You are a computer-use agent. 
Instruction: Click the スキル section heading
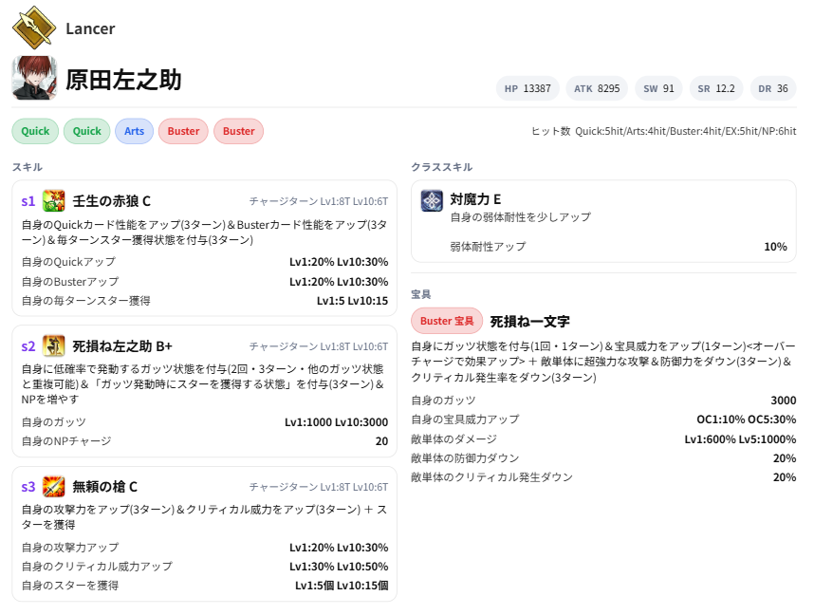pyautogui.click(x=28, y=167)
